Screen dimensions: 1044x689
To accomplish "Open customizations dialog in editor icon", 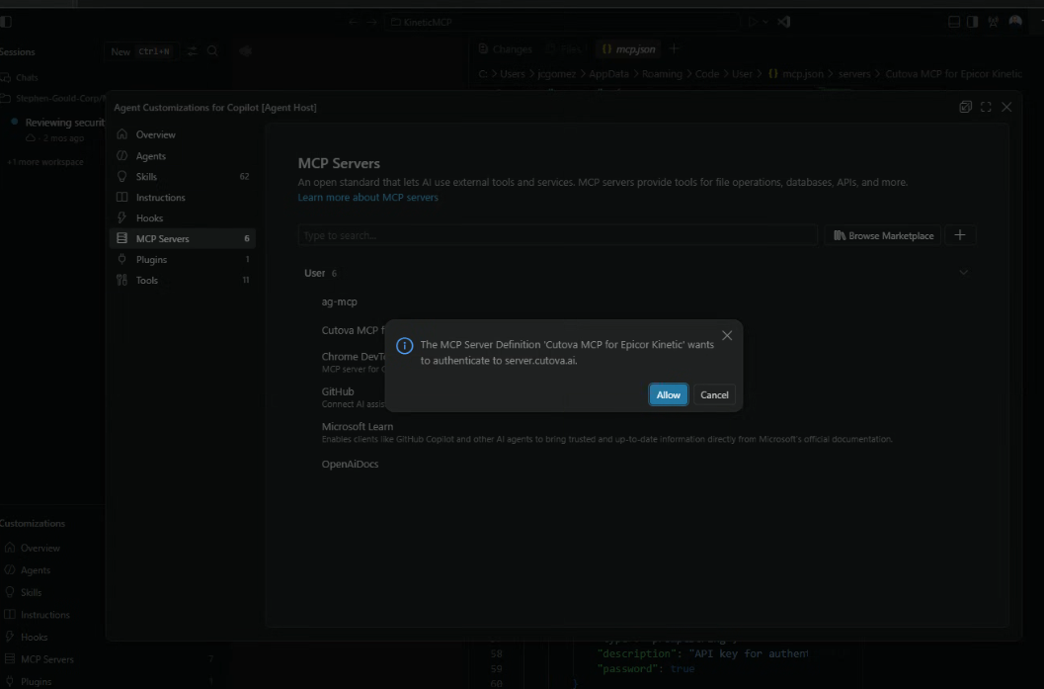I will [x=965, y=107].
